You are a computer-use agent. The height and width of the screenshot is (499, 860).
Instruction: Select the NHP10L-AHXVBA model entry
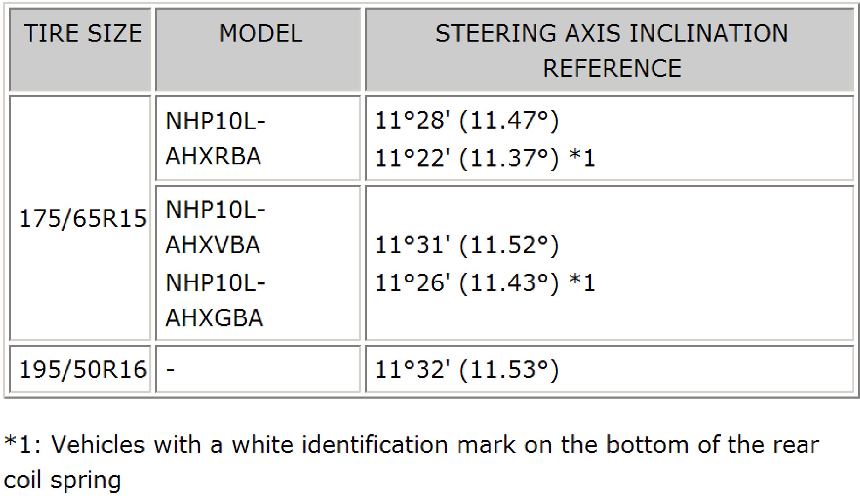(215, 227)
